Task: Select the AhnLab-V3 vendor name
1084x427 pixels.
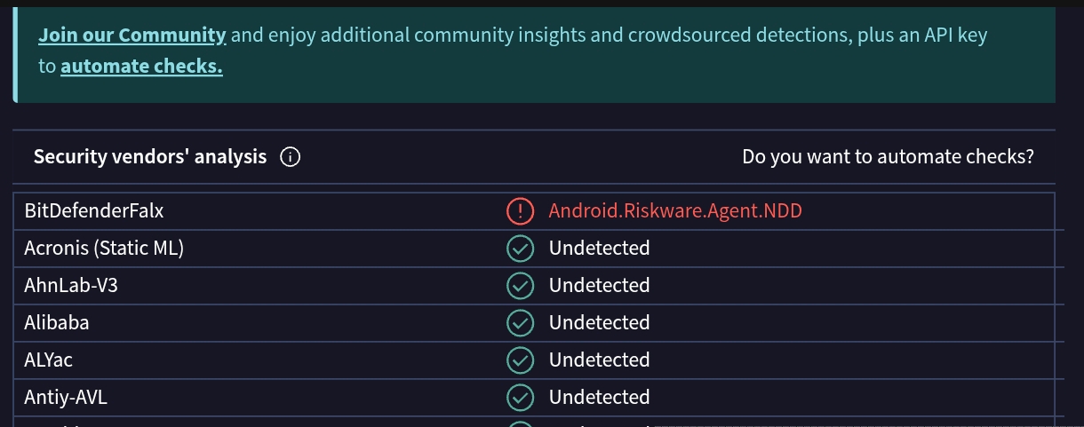Action: coord(77,286)
